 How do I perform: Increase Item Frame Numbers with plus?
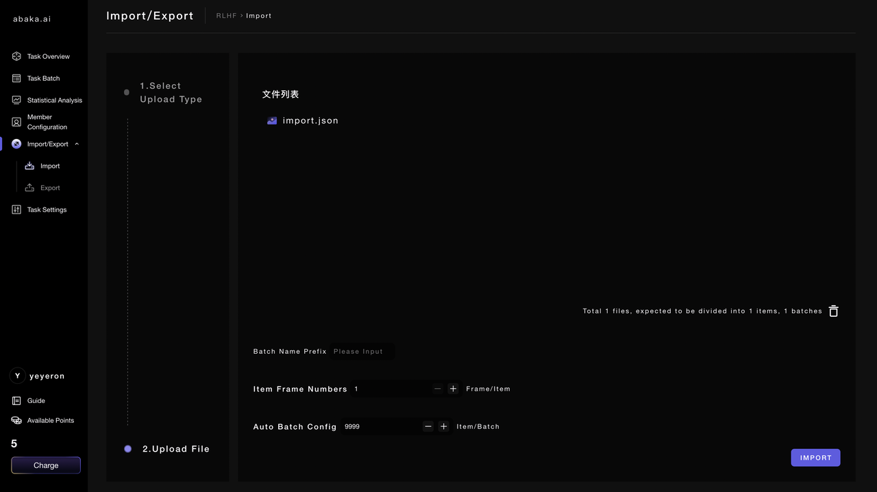click(453, 389)
